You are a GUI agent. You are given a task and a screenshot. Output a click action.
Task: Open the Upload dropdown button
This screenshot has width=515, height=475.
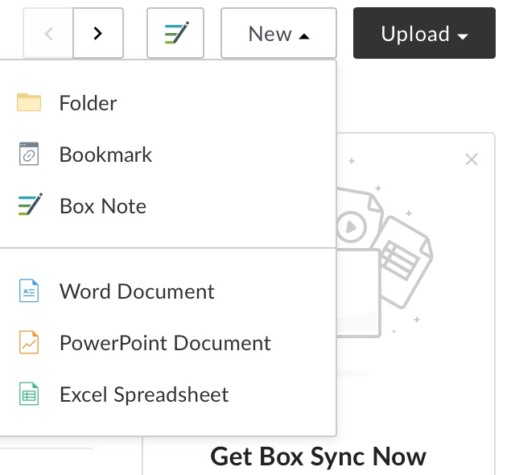[x=424, y=33]
